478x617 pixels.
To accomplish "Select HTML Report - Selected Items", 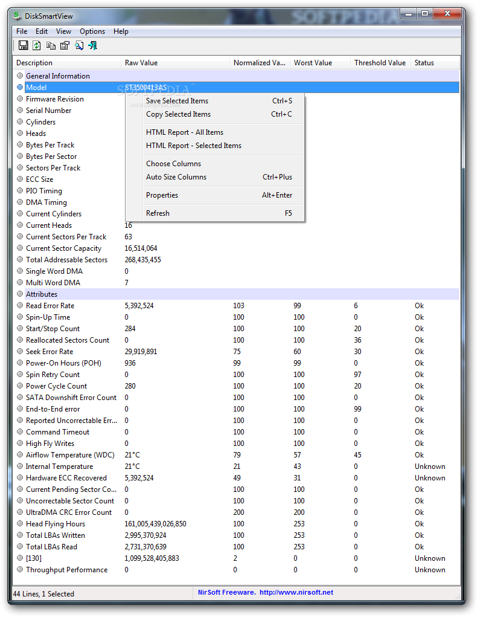I will (215, 146).
